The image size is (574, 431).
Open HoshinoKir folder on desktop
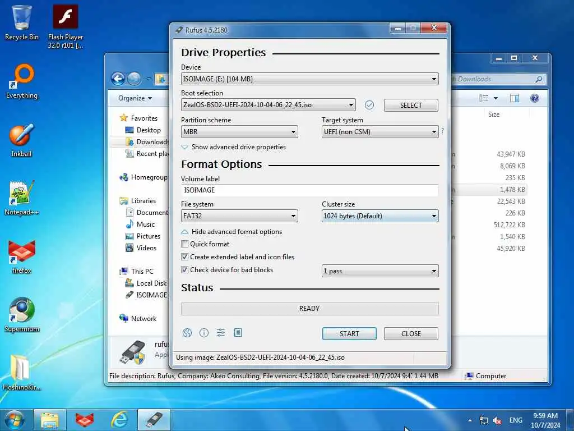click(x=22, y=373)
